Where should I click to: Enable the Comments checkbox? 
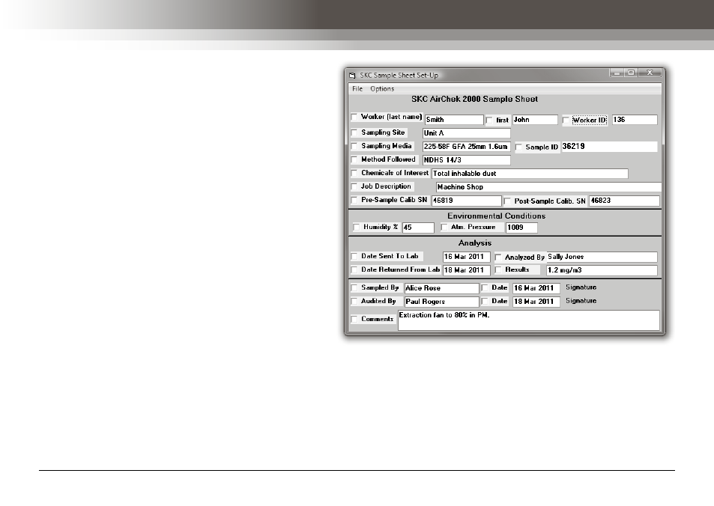[354, 320]
